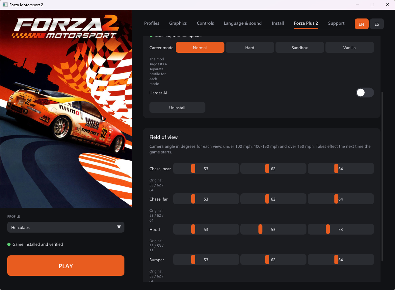
Task: Click the settings panel vertical scrollbar
Action: (382, 177)
